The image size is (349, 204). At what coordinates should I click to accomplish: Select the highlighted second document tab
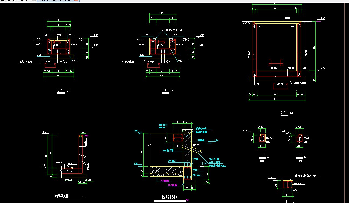[x=55, y=1]
